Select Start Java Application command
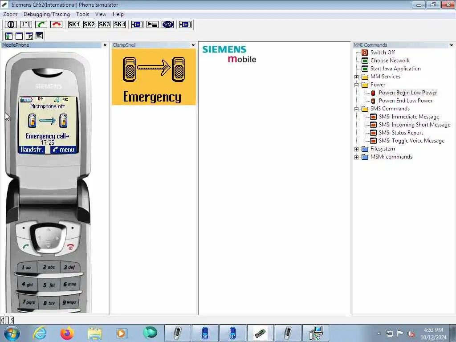Viewport: 456px width, 342px height. [395, 68]
